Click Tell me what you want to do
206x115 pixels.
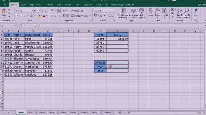tap(122, 5)
